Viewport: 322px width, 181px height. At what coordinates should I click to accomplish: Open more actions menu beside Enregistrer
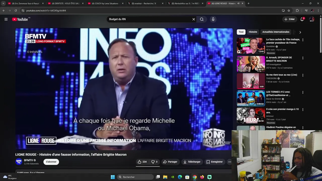230,162
